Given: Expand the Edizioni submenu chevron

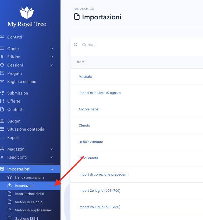Looking at the screenshot, I should coord(52,57).
